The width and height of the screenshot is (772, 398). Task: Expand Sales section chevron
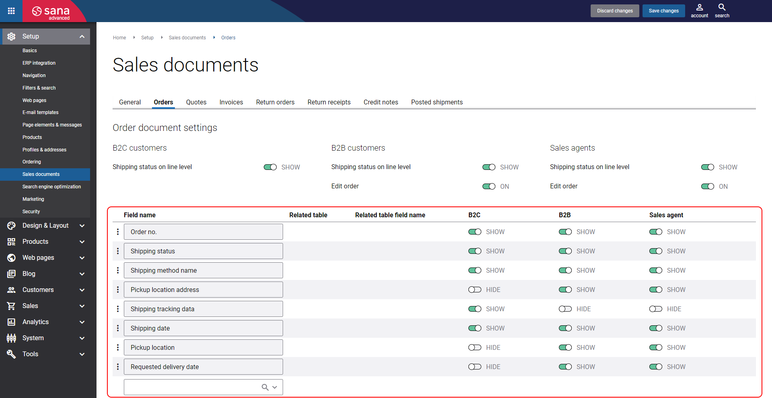(x=82, y=306)
